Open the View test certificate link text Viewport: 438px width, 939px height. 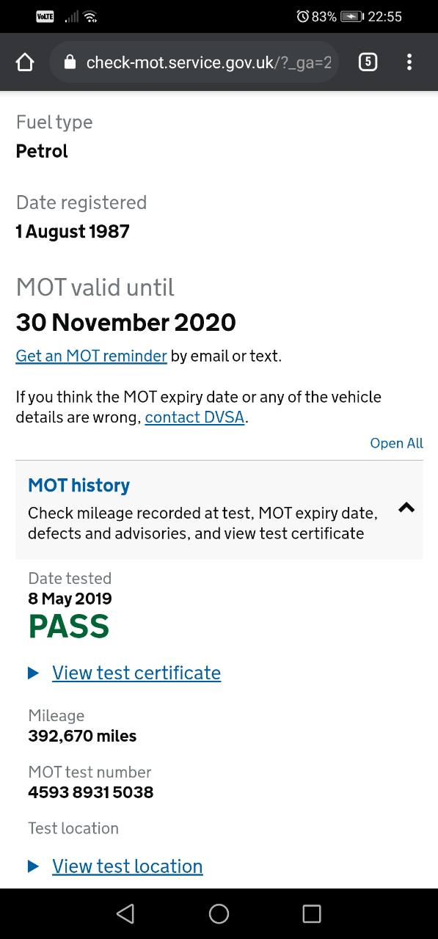(136, 673)
